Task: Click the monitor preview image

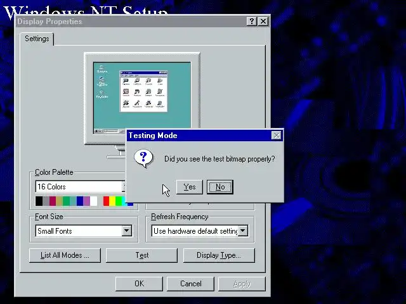Action: pos(142,98)
